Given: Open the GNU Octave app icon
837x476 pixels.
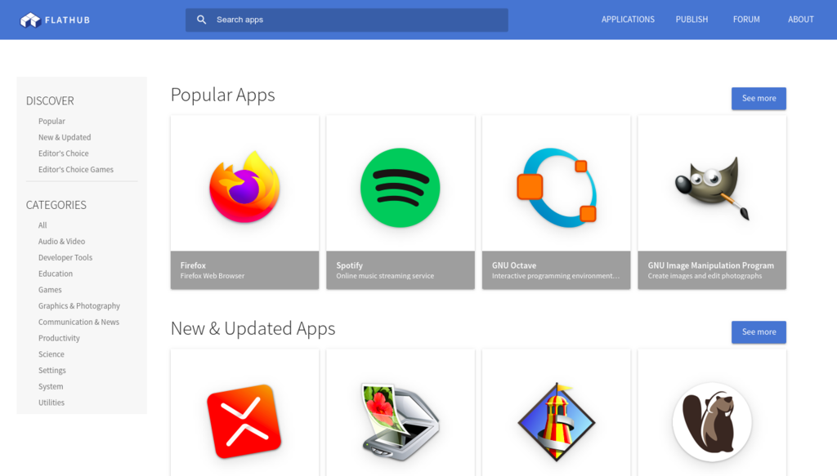Looking at the screenshot, I should tap(556, 188).
